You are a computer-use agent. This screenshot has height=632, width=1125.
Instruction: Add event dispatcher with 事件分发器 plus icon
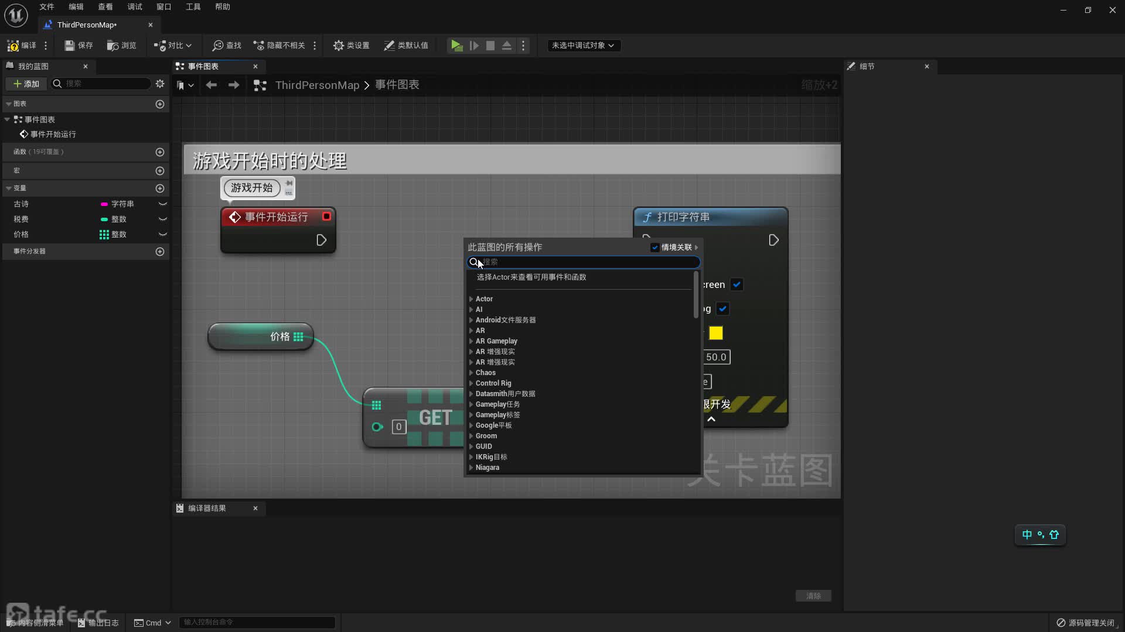tap(160, 251)
